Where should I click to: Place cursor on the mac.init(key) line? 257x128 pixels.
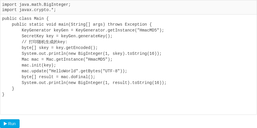click(x=39, y=65)
